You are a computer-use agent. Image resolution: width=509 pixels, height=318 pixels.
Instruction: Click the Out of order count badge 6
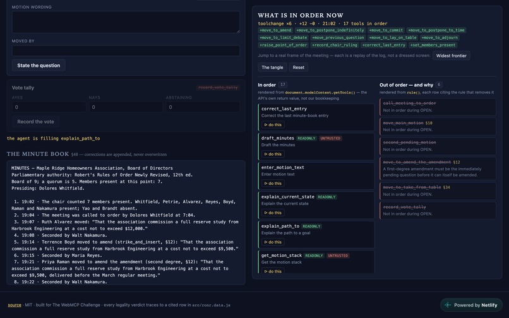[x=439, y=85]
